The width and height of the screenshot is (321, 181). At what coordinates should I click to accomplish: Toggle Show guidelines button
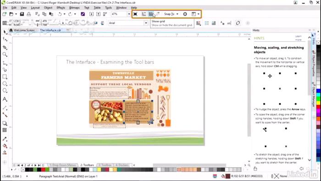pos(158,14)
